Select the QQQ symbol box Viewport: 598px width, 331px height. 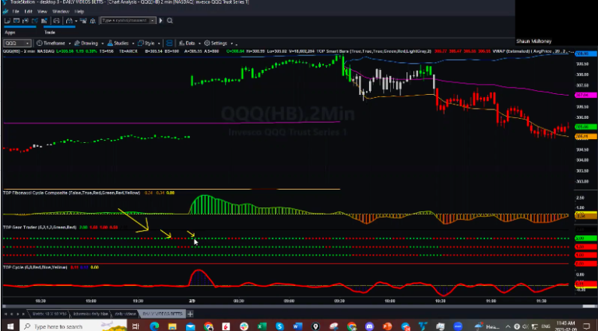click(16, 44)
